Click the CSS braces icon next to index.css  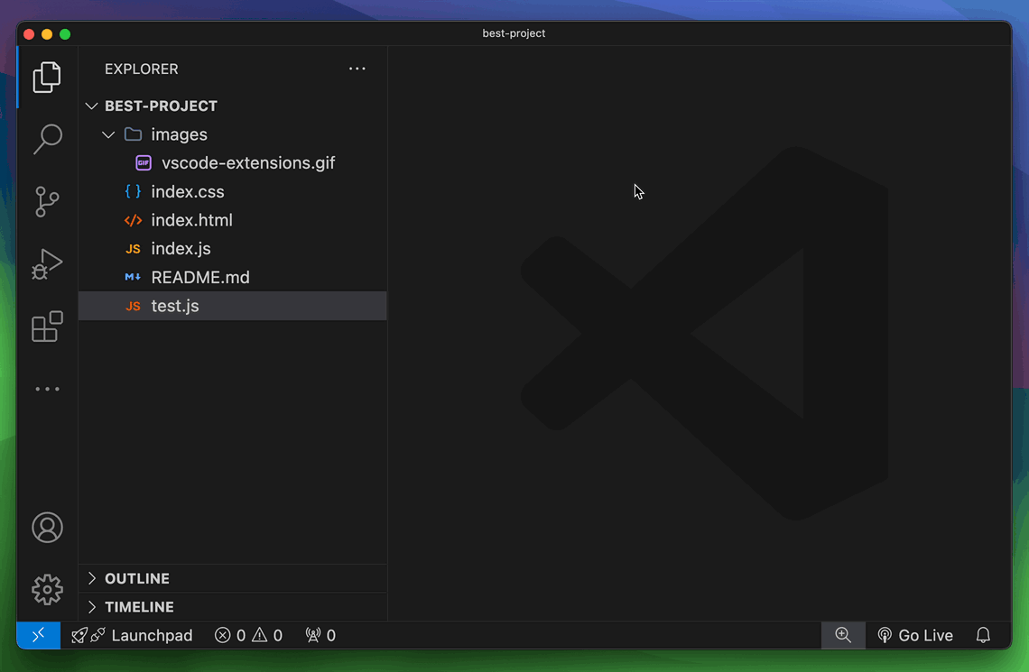[x=134, y=191]
